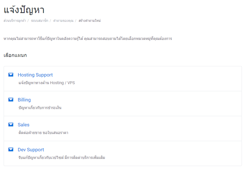Navigate to คำถามของคุณ breadcrumb
247x170 pixels.
63,21
